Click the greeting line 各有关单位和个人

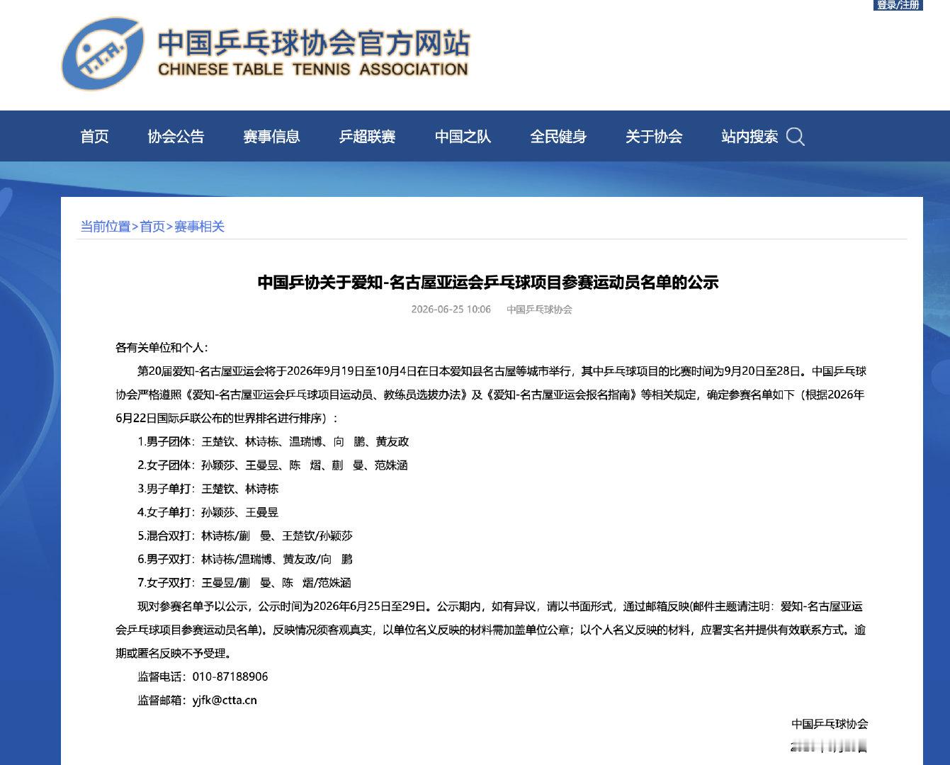(x=162, y=348)
